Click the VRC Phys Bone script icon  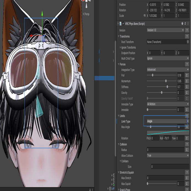pyautogui.click(x=120, y=24)
